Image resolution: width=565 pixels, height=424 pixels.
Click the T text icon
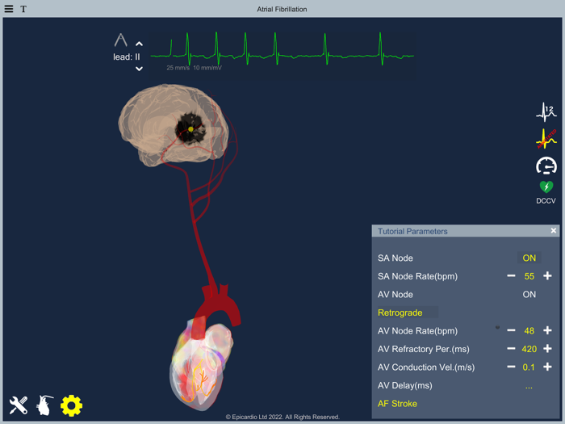pyautogui.click(x=23, y=9)
